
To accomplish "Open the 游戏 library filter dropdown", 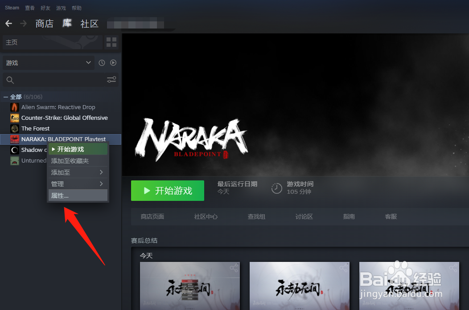I will 48,62.
